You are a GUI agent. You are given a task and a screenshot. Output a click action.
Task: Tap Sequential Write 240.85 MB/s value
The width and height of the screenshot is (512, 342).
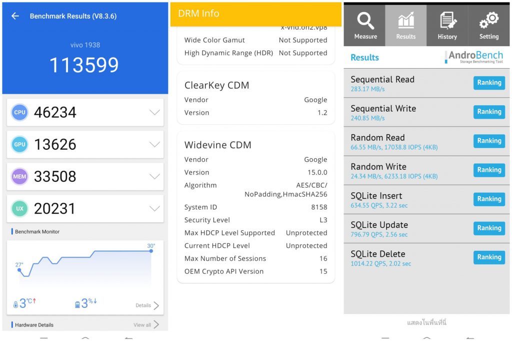pos(367,118)
